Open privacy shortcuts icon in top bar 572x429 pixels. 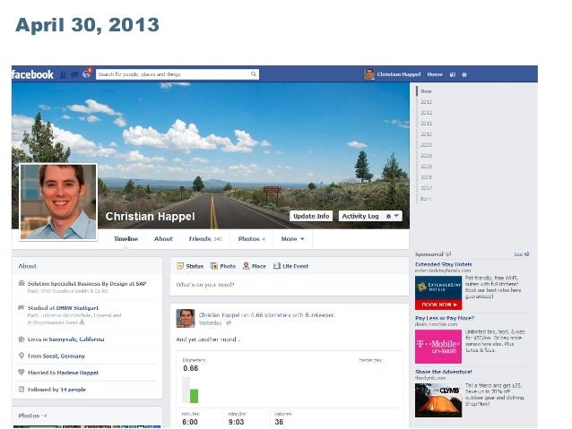(x=453, y=74)
